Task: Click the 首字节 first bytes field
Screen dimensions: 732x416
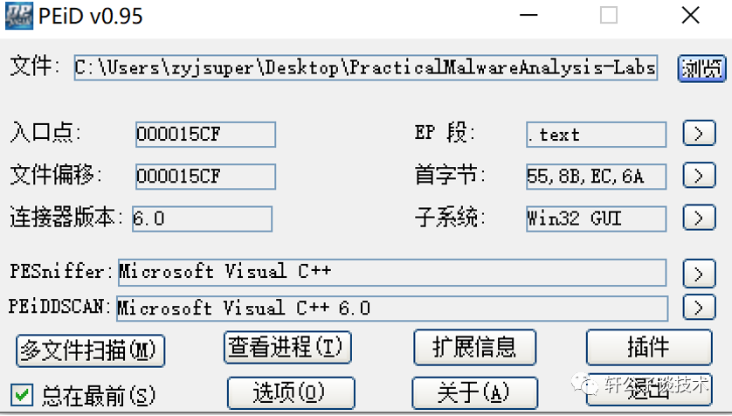Action: 596,177
